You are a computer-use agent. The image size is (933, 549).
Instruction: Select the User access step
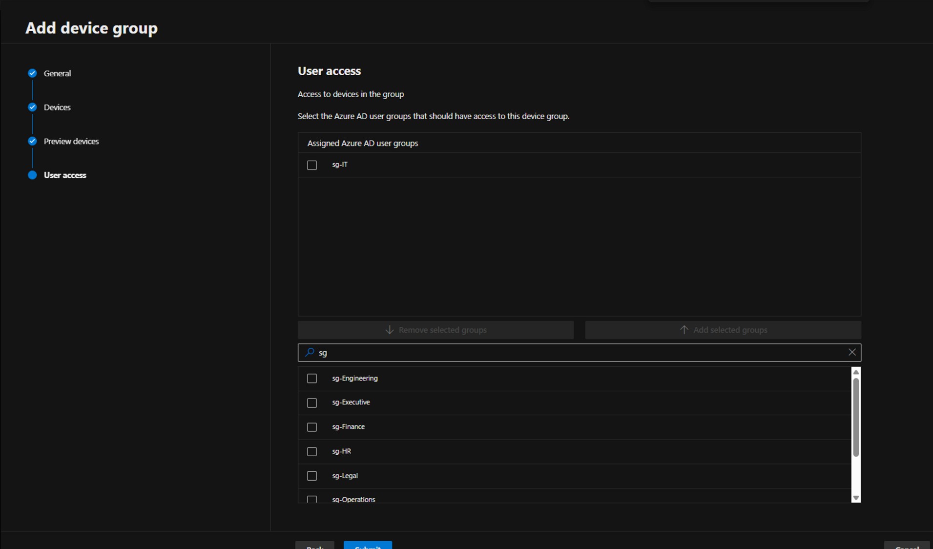point(65,175)
